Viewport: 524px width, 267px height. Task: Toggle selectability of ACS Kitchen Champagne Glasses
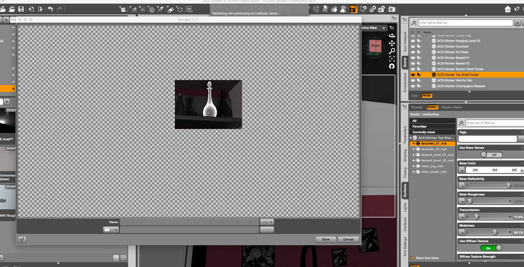pyautogui.click(x=419, y=86)
